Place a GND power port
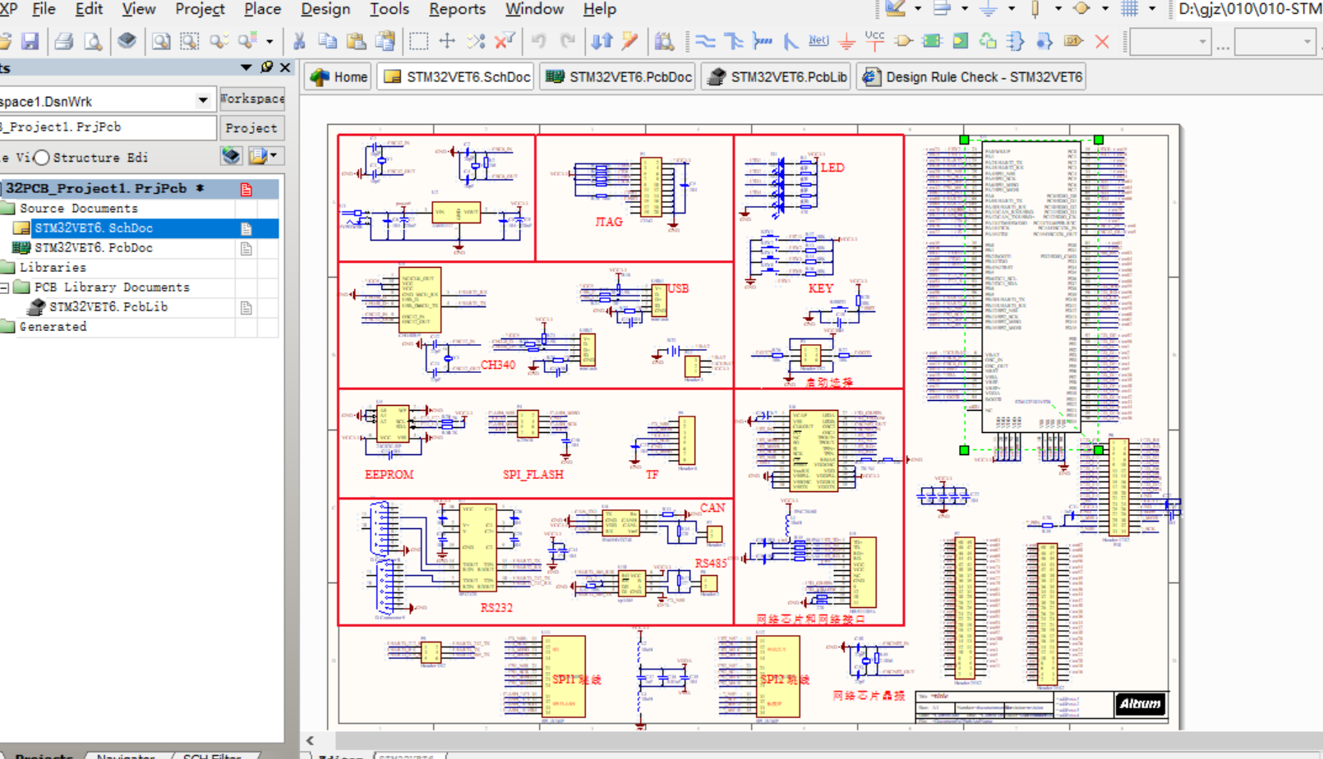 click(x=846, y=41)
